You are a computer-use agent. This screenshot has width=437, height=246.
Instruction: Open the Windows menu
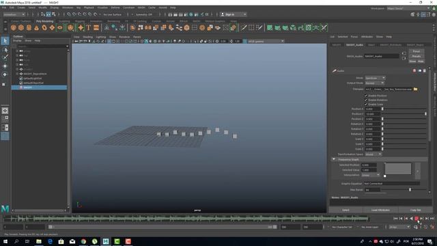click(68, 8)
